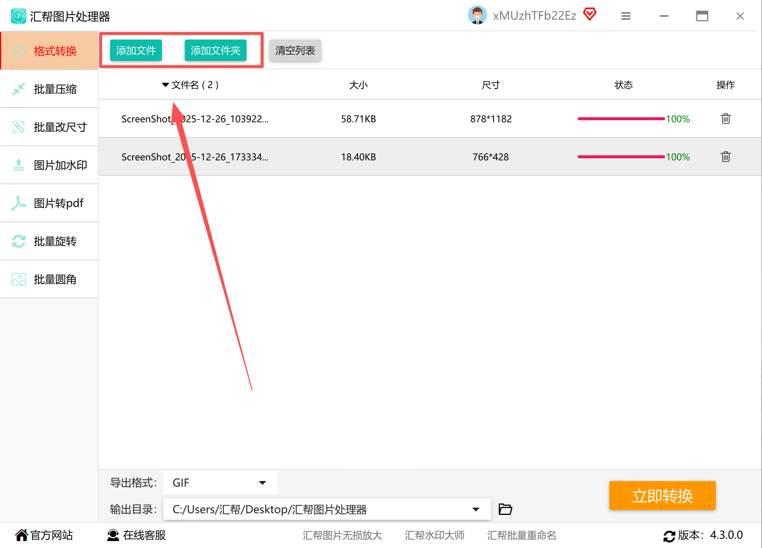Toggle sort arrow on 文件名 column
Screen dimensions: 762x548
point(165,84)
